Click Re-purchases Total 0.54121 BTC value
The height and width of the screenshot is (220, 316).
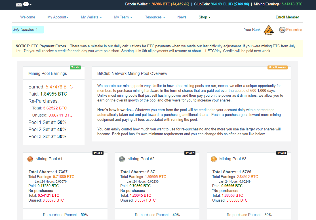(x=49, y=195)
